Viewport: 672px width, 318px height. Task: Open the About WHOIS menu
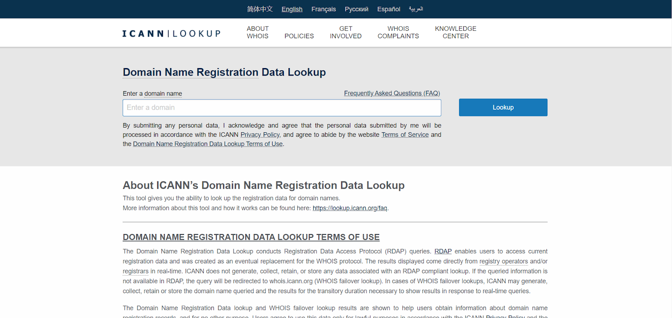point(257,32)
